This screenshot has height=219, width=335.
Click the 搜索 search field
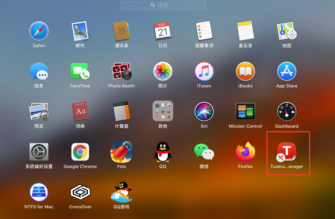click(x=163, y=5)
